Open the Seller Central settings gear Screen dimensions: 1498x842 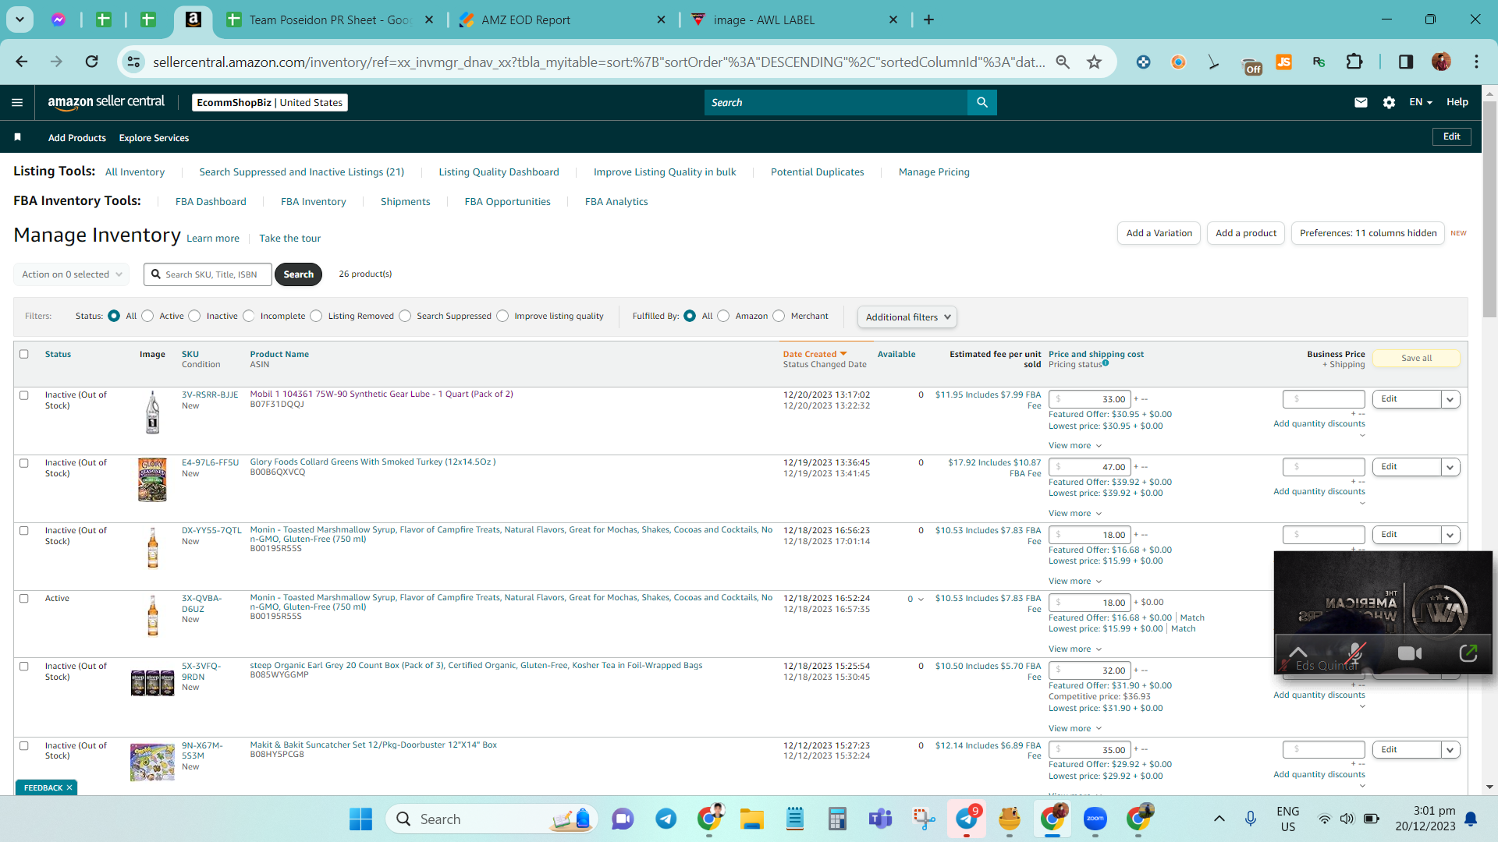(x=1389, y=102)
